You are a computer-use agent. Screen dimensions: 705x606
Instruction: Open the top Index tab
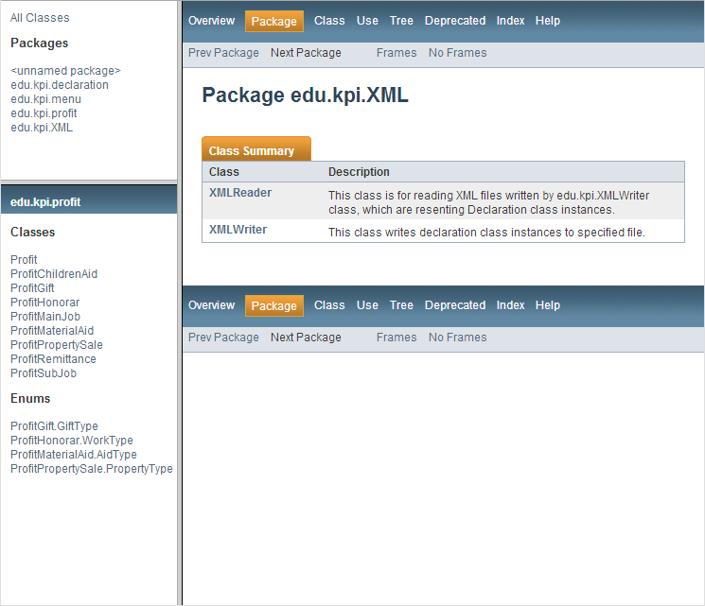pyautogui.click(x=510, y=21)
